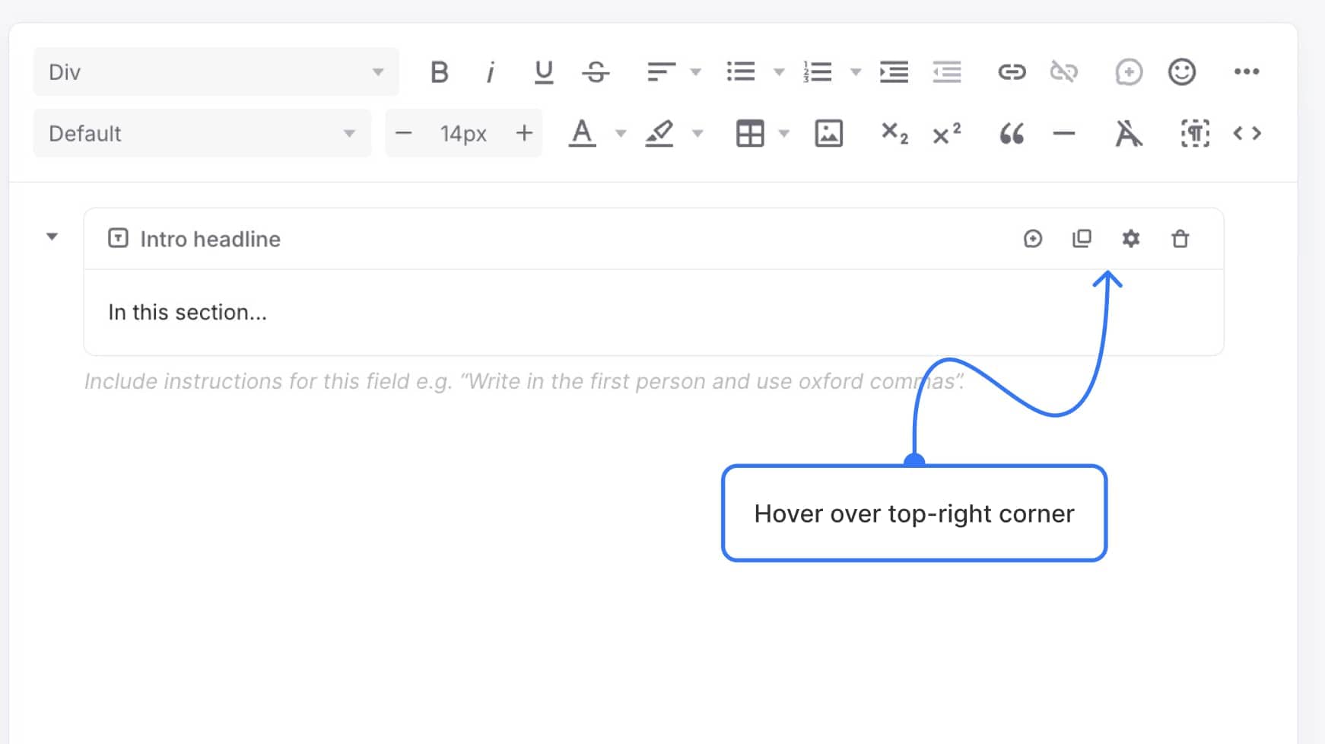Open source code view
The width and height of the screenshot is (1325, 744).
click(x=1247, y=133)
